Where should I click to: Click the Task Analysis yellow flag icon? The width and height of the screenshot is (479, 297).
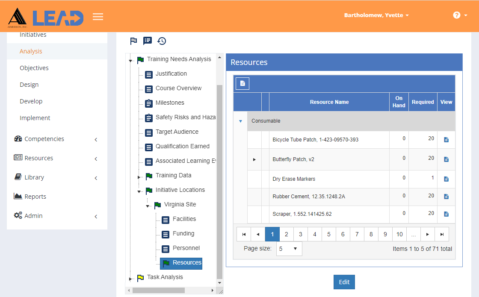(140, 278)
